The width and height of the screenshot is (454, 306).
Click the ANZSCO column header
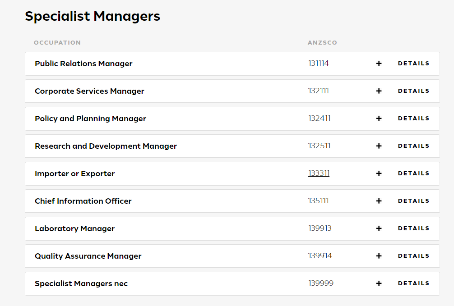point(322,43)
